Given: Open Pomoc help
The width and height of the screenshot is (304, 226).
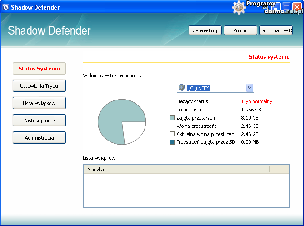Looking at the screenshot, I should [240, 30].
